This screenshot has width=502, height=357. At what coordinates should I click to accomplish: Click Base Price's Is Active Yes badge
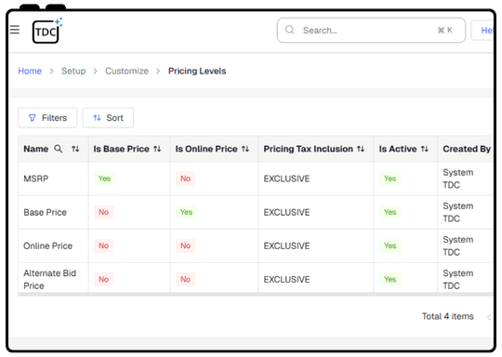390,212
